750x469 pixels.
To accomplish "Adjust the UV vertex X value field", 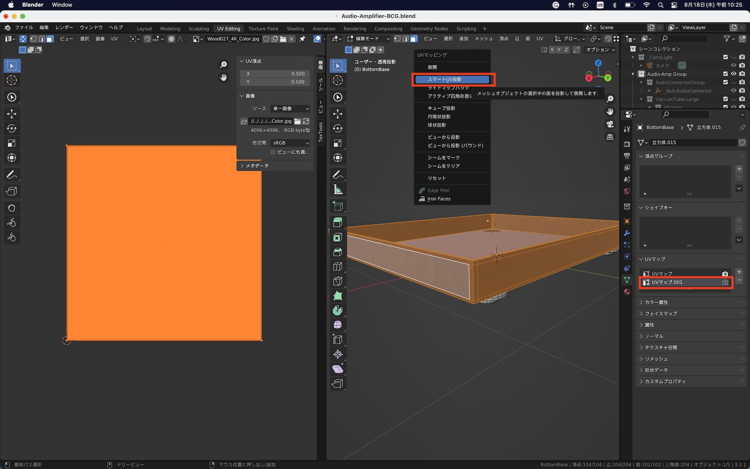I will [x=275, y=74].
